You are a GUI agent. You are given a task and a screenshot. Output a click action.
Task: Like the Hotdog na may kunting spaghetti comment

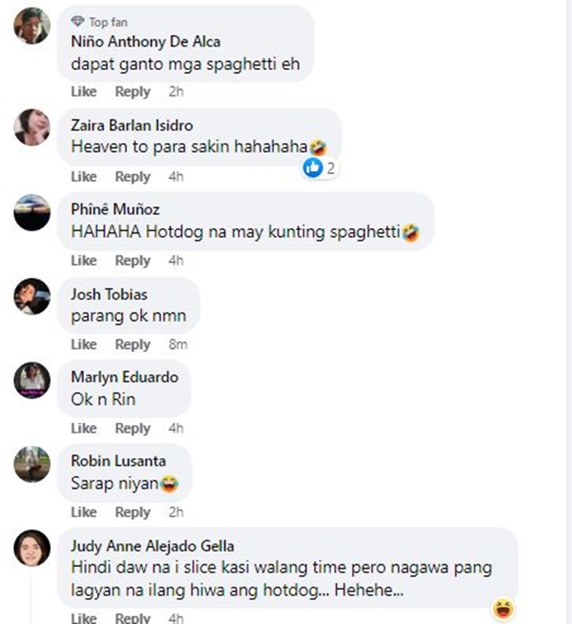84,260
